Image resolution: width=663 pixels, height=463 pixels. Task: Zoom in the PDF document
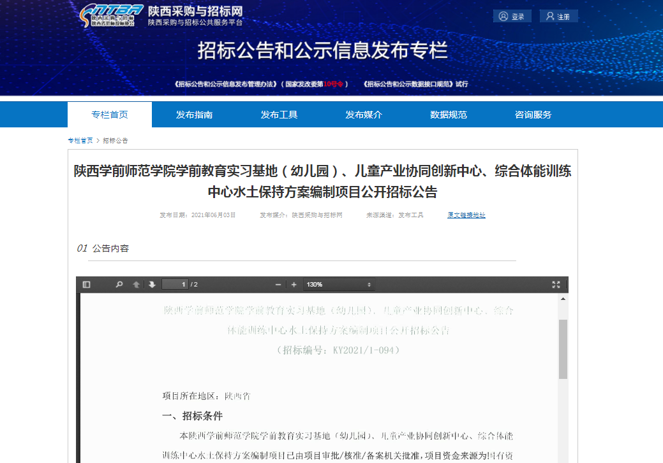[x=294, y=285]
